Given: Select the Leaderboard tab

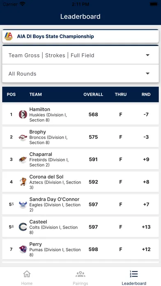Looking at the screenshot, I should tap(134, 278).
